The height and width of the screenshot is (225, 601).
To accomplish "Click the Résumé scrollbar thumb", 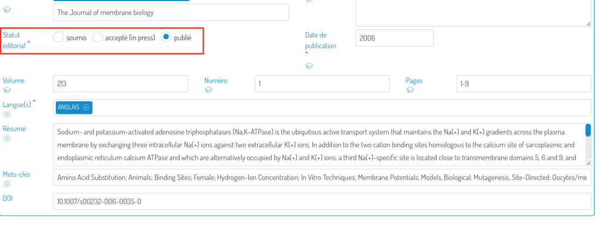I will (x=588, y=130).
